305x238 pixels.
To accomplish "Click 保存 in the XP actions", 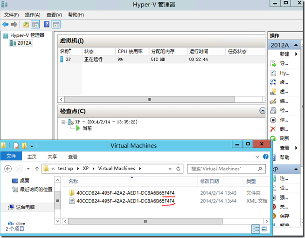I will (284, 216).
